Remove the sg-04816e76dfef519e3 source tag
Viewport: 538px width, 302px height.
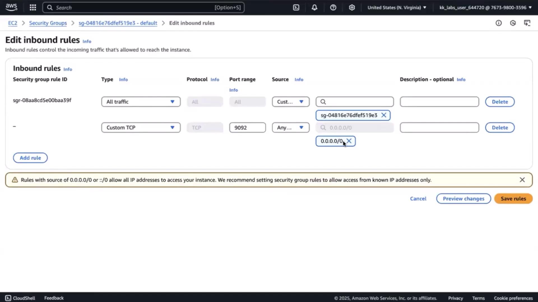point(384,115)
